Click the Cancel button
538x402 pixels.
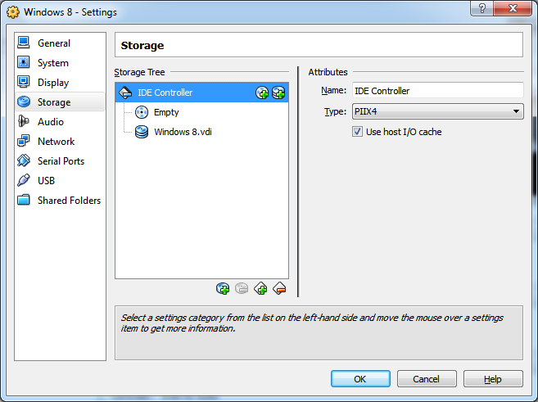point(426,379)
